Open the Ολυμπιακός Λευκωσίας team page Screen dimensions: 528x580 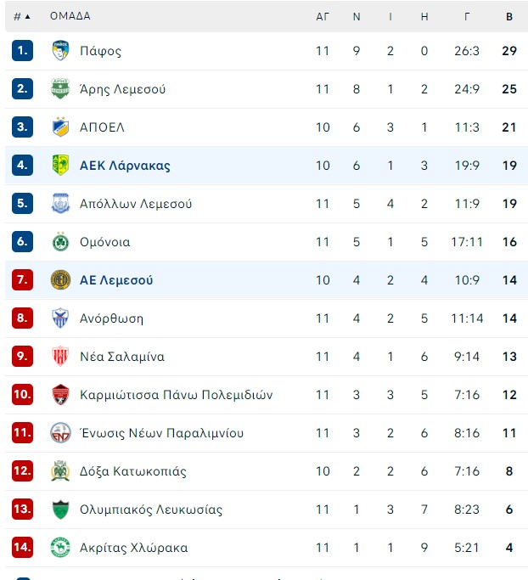[151, 510]
